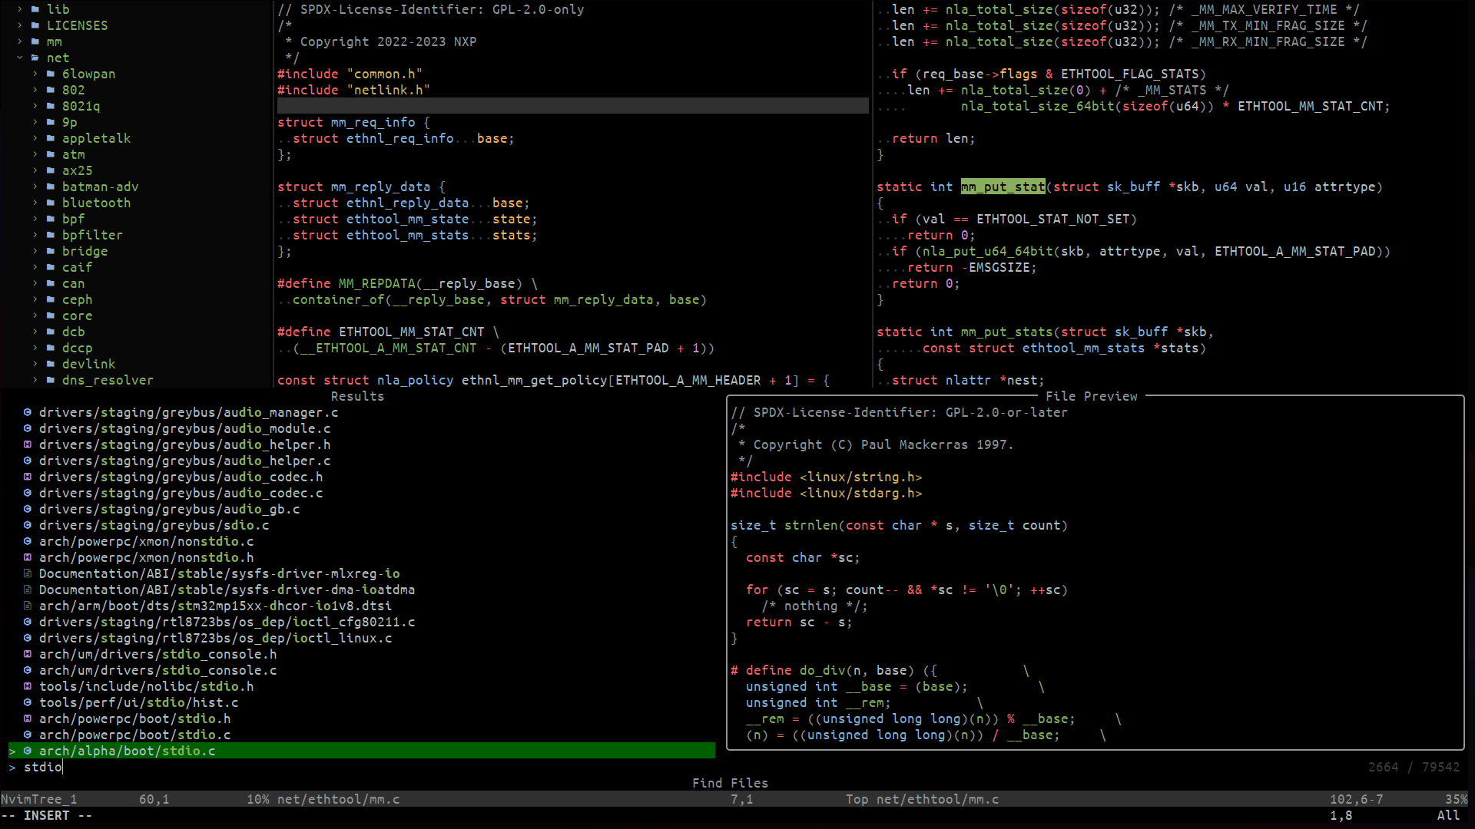Select result arch/um/drivers/stdio_console.c
The width and height of the screenshot is (1475, 829).
coord(158,670)
